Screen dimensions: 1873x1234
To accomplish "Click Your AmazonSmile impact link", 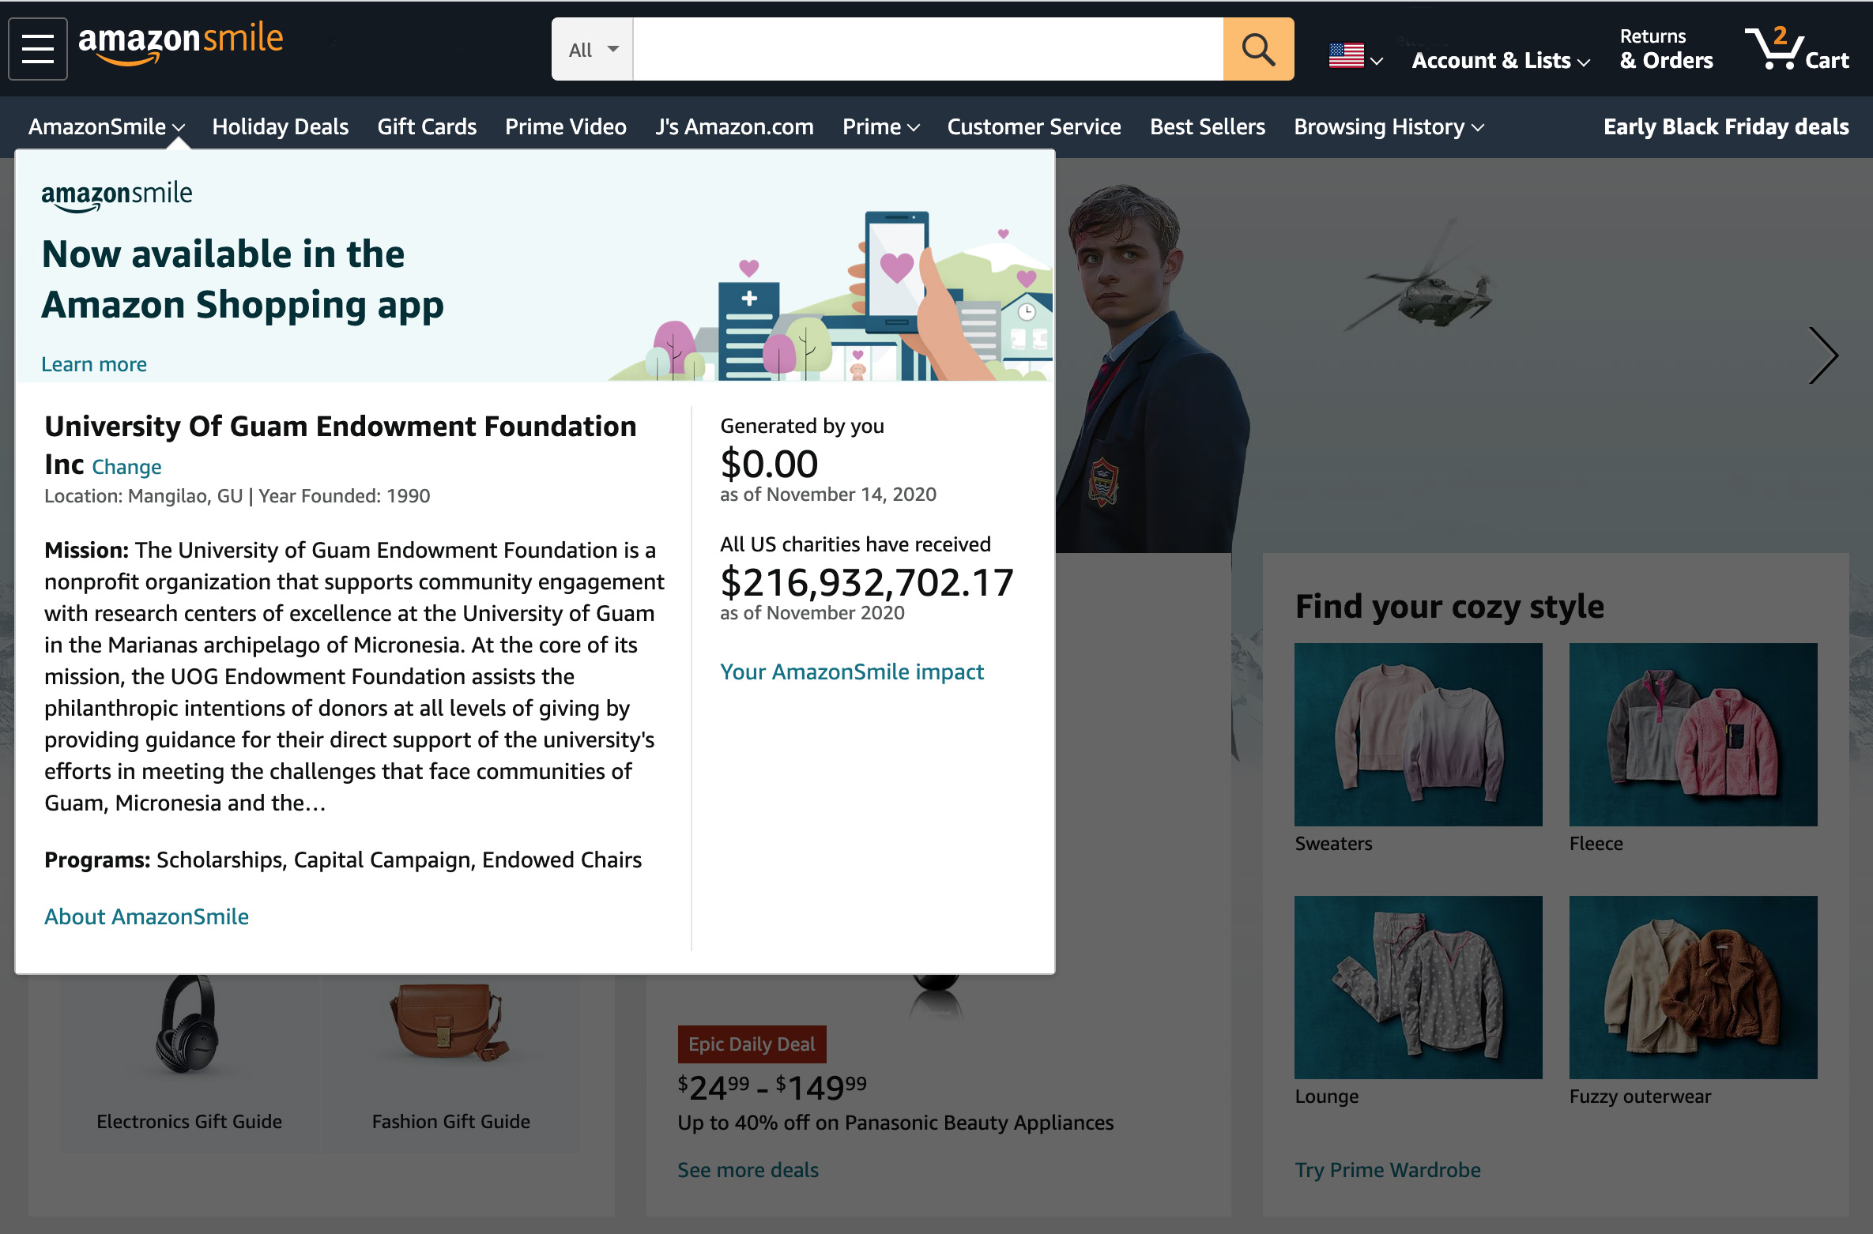I will [853, 671].
